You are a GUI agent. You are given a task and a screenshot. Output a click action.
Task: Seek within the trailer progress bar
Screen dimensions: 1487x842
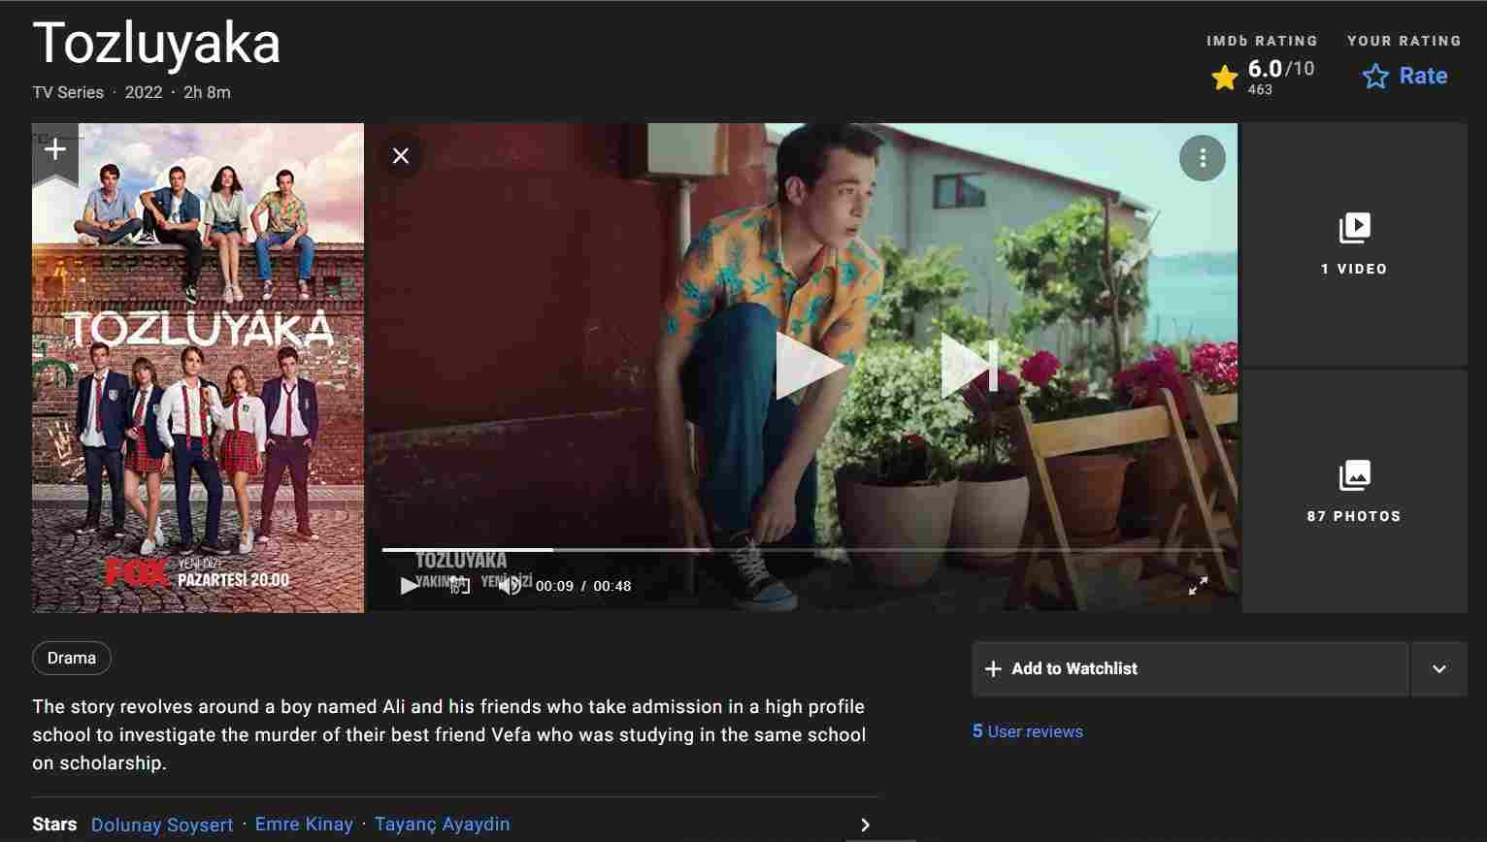[802, 550]
